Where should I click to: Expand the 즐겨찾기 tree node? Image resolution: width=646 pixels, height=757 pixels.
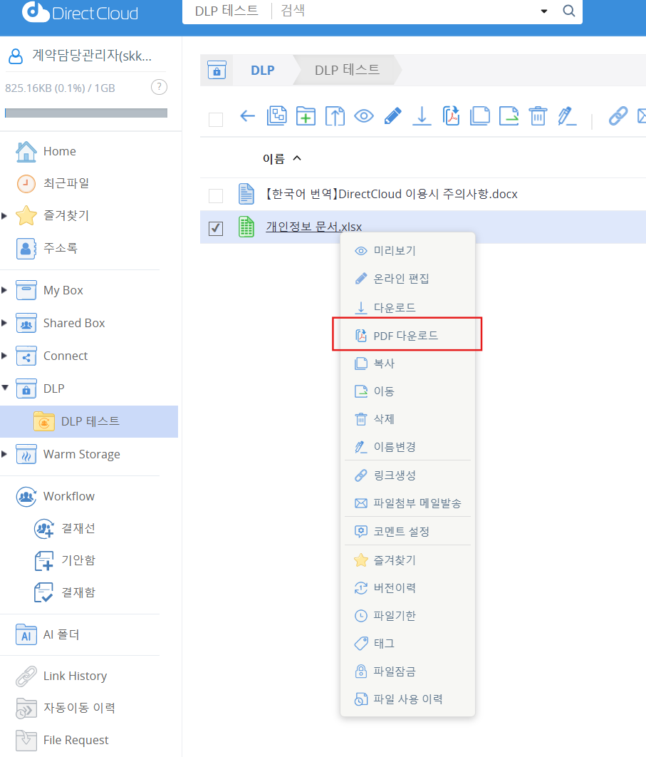[4, 216]
